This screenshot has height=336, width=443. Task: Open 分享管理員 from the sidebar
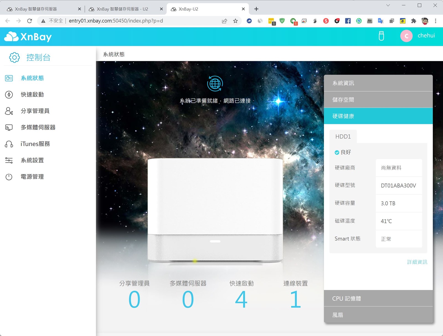tap(35, 111)
